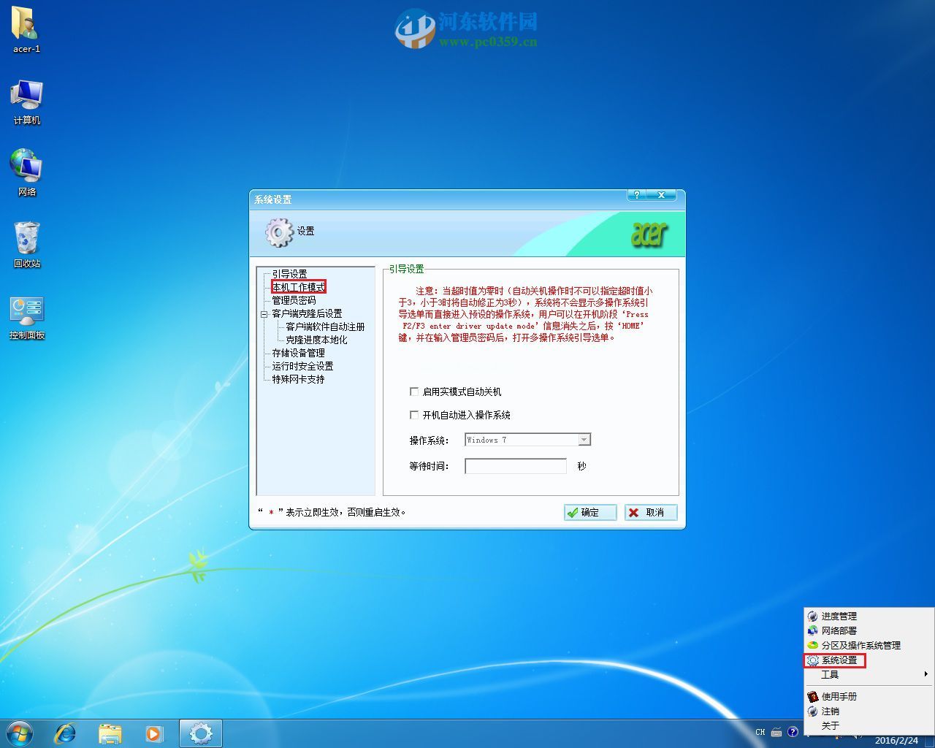This screenshot has width=935, height=748.
Task: Open the acer-1 folder desktop icon
Action: [x=26, y=29]
